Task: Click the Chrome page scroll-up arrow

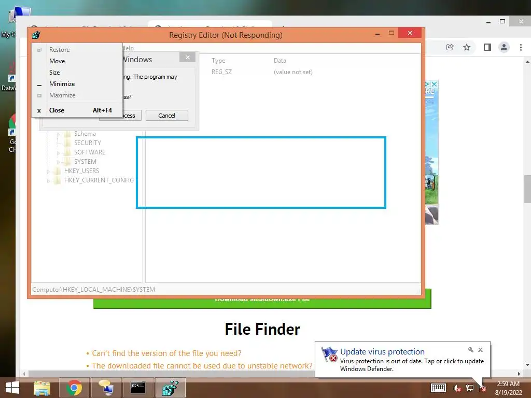Action: pyautogui.click(x=527, y=62)
